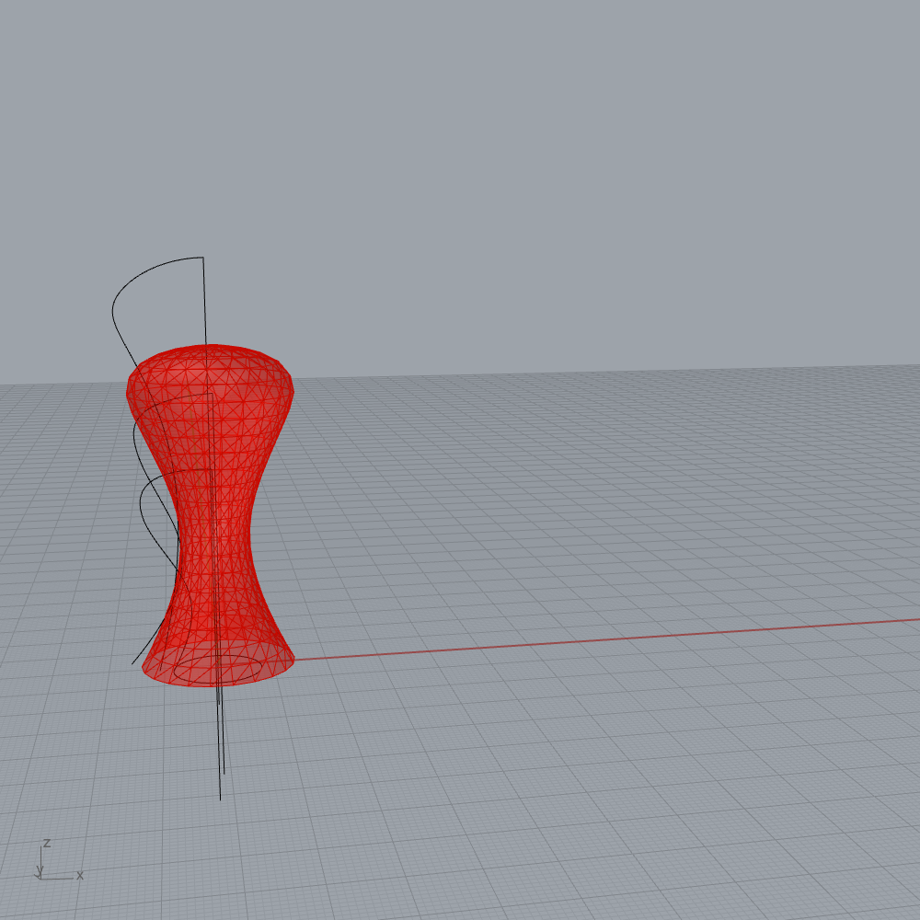The width and height of the screenshot is (920, 920).
Task: Click the lower end of the black profile curve
Action: tap(133, 662)
